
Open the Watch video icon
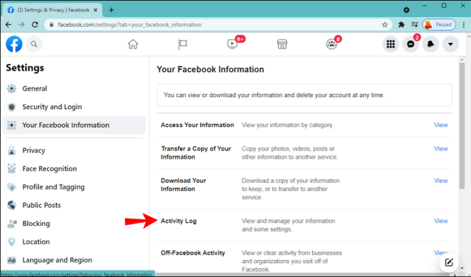232,44
